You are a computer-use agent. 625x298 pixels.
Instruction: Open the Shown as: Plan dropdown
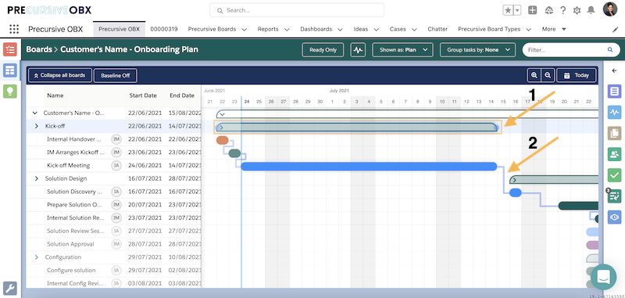[402, 50]
